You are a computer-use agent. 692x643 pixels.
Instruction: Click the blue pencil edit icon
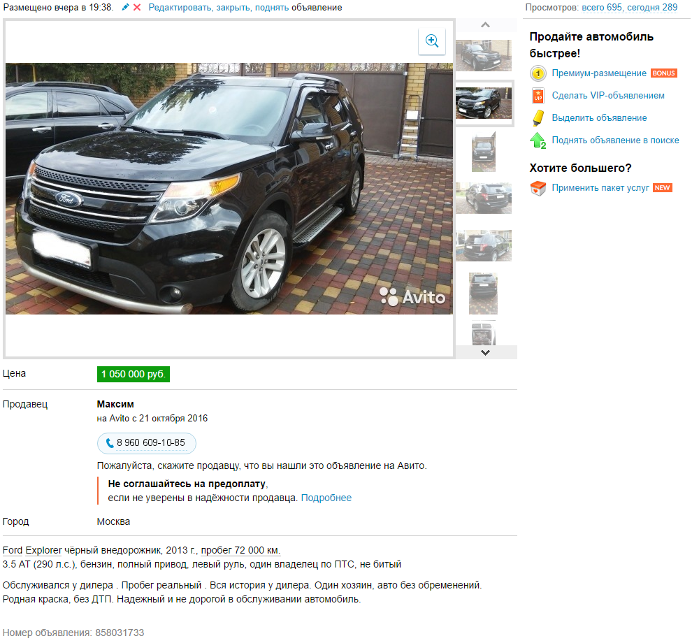click(125, 7)
